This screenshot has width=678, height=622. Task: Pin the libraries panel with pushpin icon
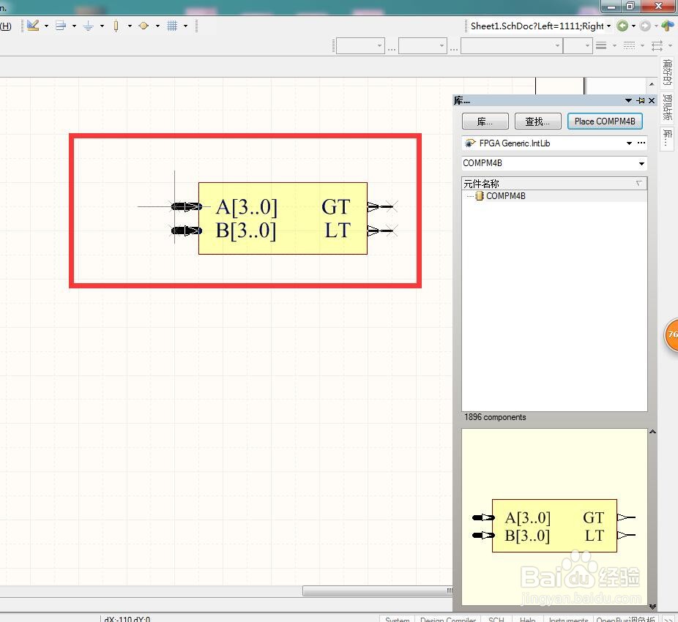click(641, 100)
